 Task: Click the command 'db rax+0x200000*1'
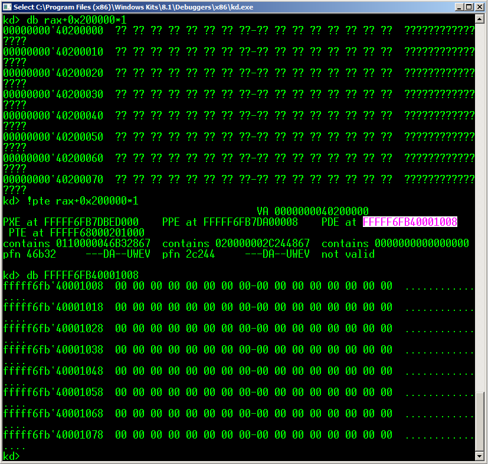click(x=77, y=20)
